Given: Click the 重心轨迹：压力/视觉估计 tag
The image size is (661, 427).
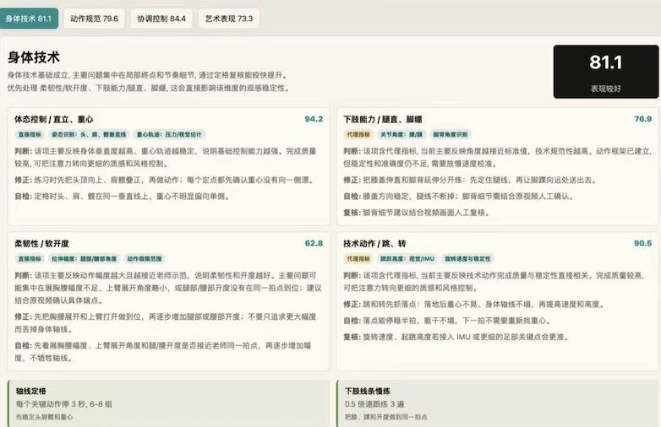Looking at the screenshot, I should 169,135.
